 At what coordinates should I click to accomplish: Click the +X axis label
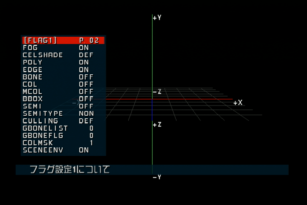coord(238,102)
